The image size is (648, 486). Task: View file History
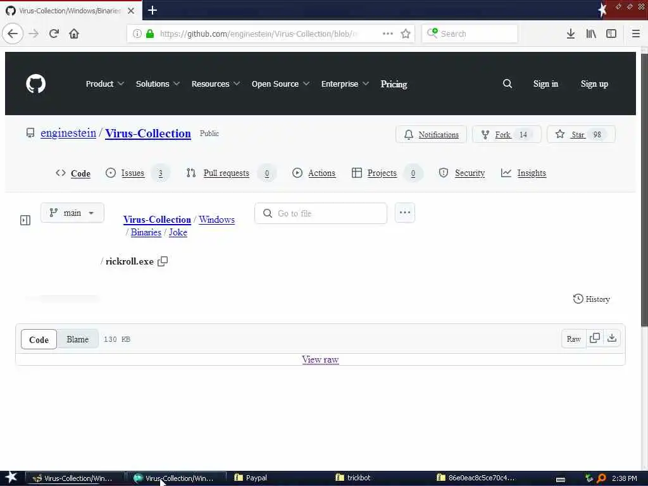pos(592,299)
